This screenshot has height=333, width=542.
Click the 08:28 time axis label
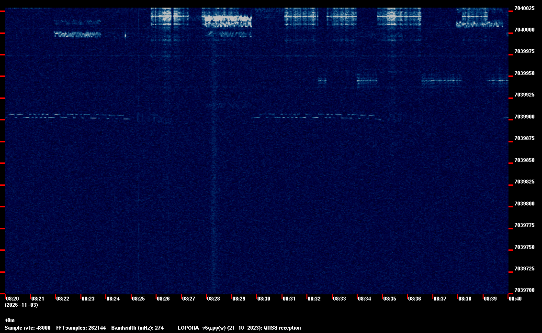coord(214,299)
